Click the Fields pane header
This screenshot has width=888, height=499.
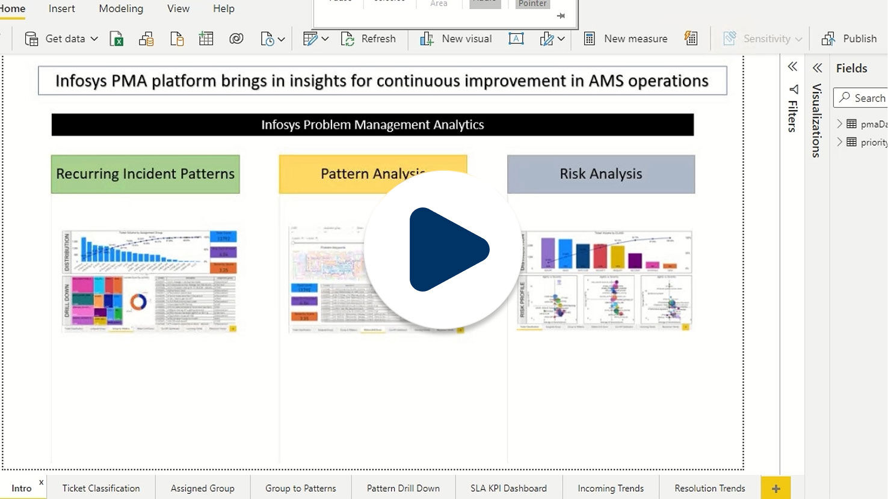[x=851, y=68]
